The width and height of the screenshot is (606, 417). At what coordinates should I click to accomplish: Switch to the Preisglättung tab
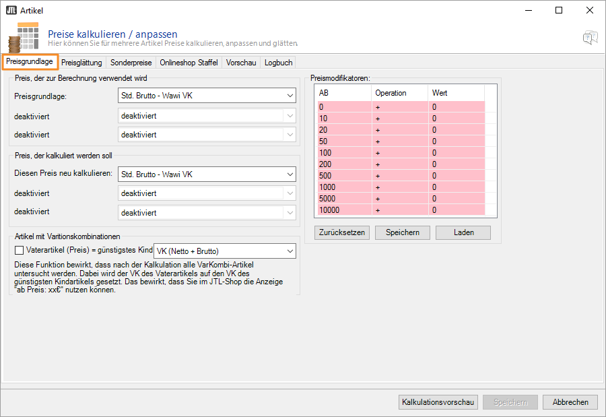81,63
